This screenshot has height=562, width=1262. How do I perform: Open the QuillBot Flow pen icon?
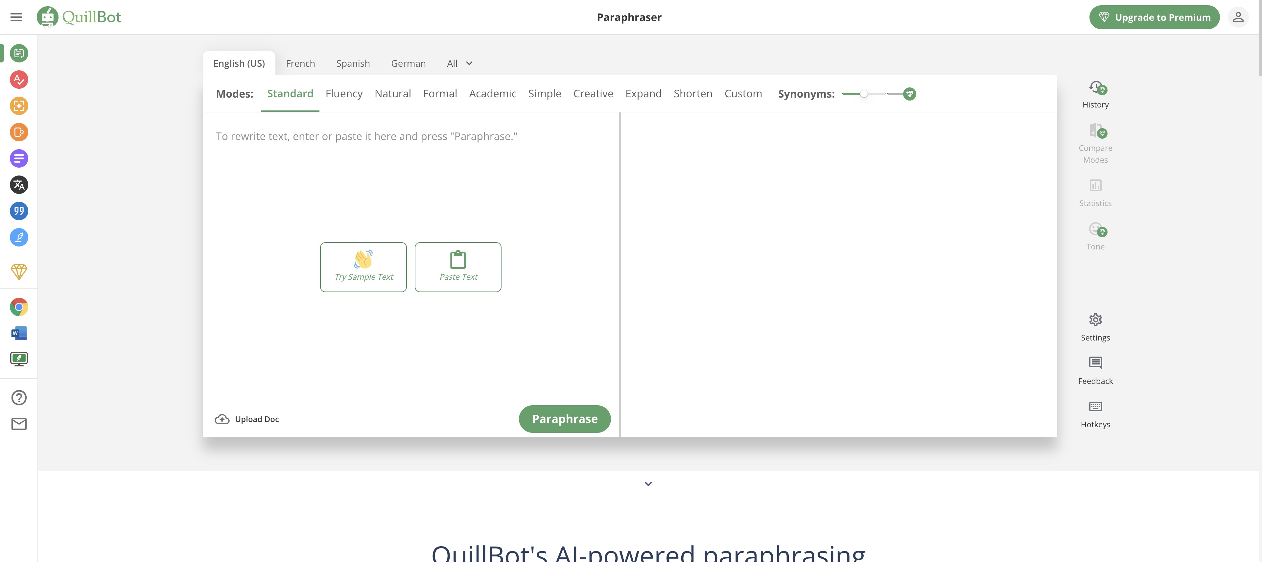pyautogui.click(x=19, y=238)
